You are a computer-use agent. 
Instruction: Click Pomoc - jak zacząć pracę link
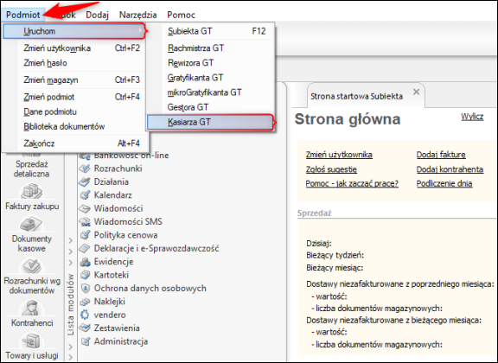pos(352,183)
